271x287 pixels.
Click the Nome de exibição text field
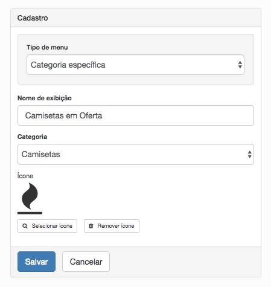coord(136,115)
